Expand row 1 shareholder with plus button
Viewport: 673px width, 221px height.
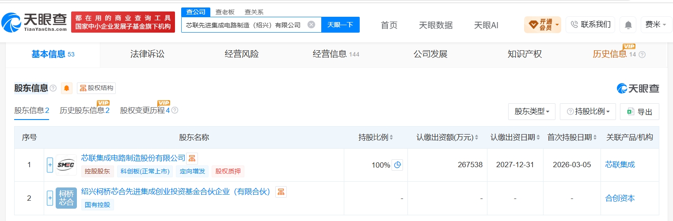click(50, 165)
